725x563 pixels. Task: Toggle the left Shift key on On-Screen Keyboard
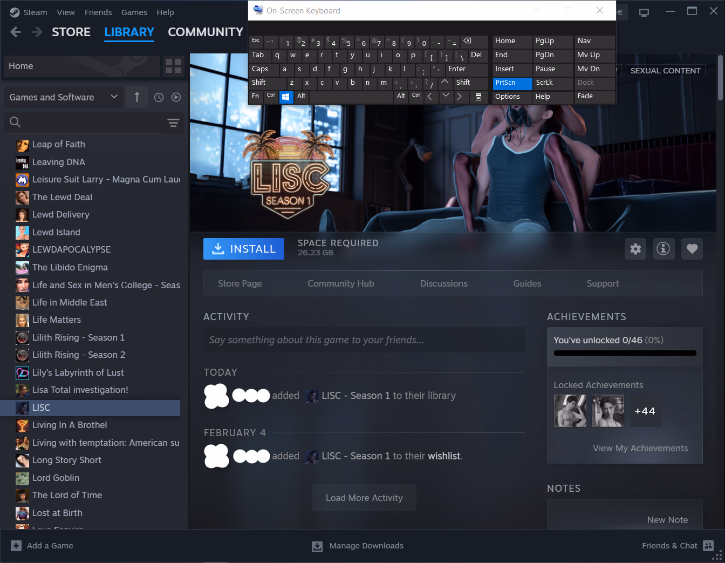click(x=268, y=83)
